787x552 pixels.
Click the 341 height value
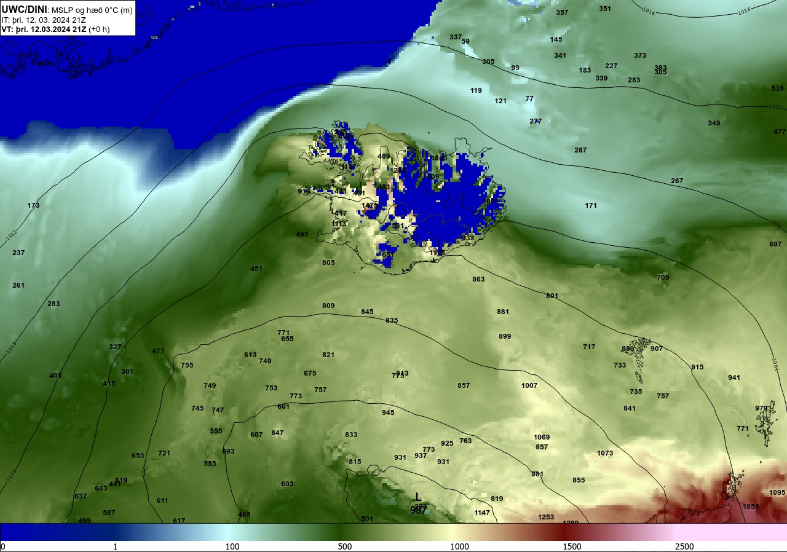[x=560, y=55]
